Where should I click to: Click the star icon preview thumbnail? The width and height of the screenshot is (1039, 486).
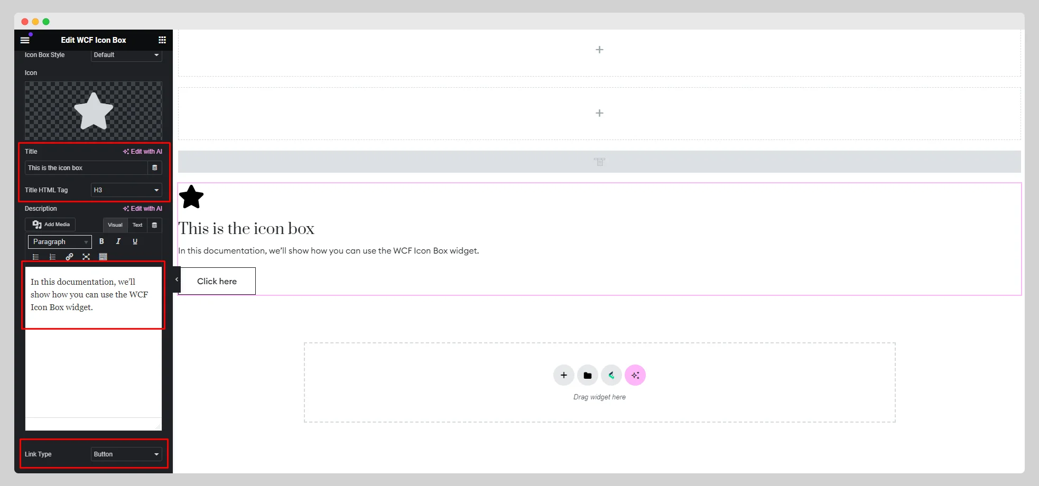(x=94, y=111)
